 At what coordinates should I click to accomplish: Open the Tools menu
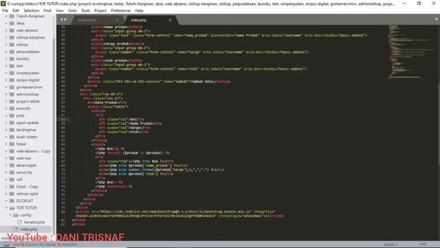pos(85,10)
